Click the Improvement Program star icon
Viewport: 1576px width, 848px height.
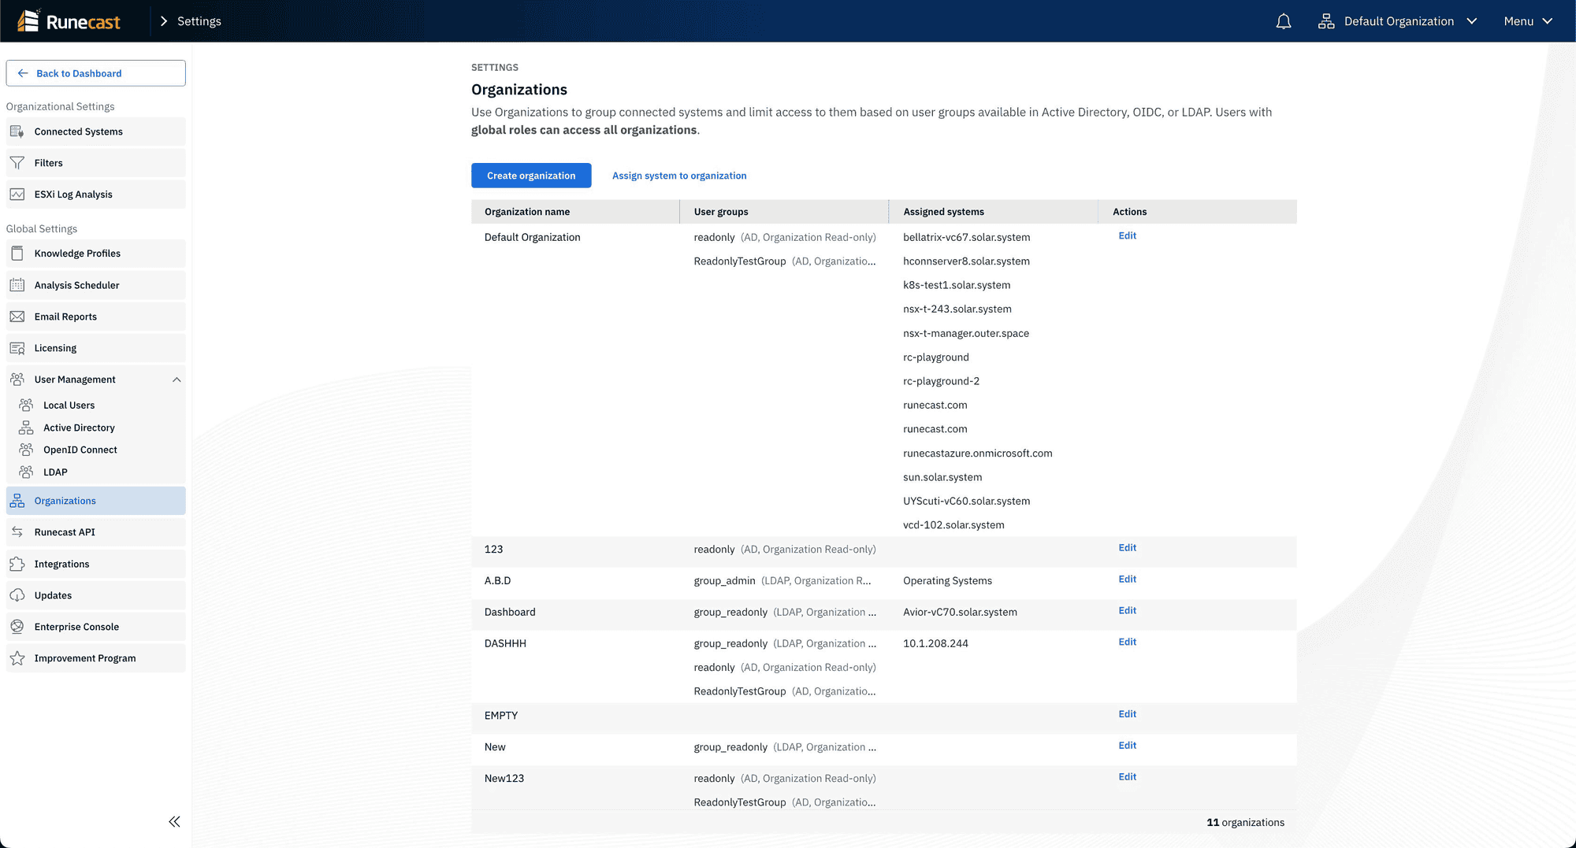click(x=17, y=658)
